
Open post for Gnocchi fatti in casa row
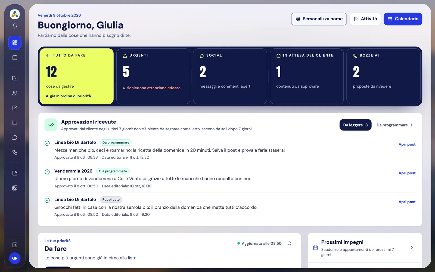click(x=407, y=202)
